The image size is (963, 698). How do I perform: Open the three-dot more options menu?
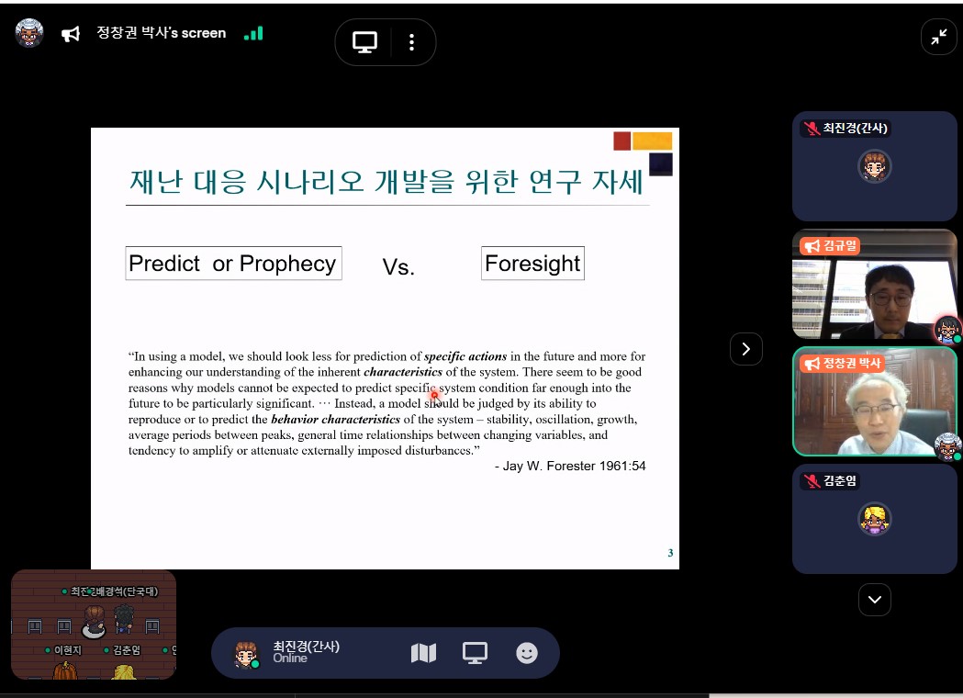point(411,42)
